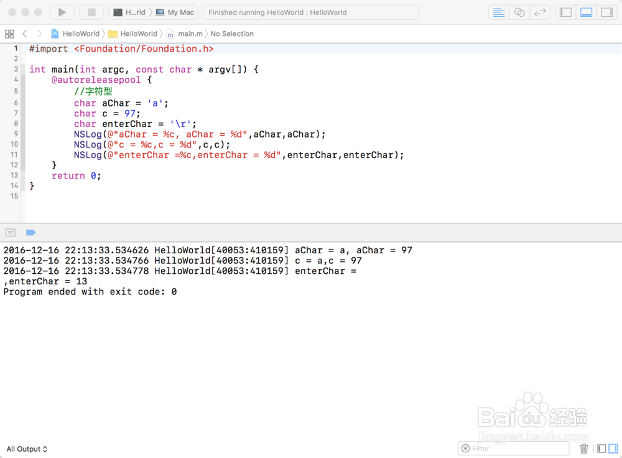Click the @autoreleasepool line
622x458 pixels.
[101, 80]
